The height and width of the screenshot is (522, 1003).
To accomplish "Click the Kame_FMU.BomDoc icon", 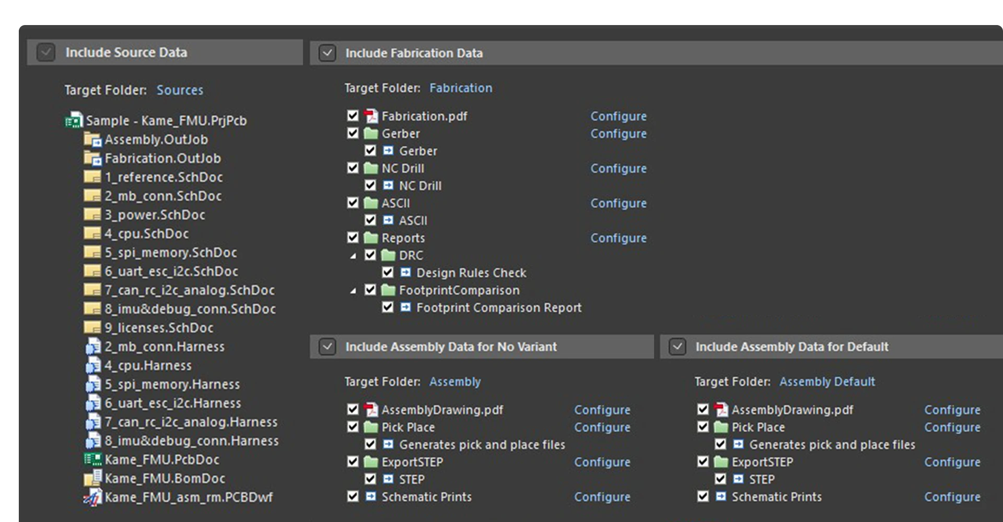I will click(93, 478).
